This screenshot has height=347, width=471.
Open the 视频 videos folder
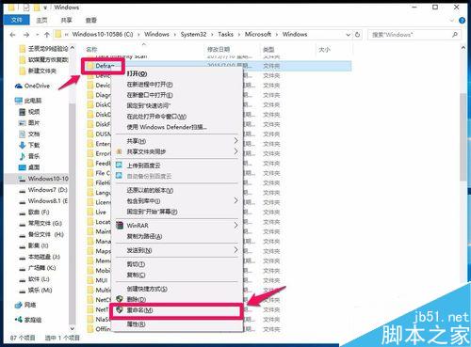[29, 112]
